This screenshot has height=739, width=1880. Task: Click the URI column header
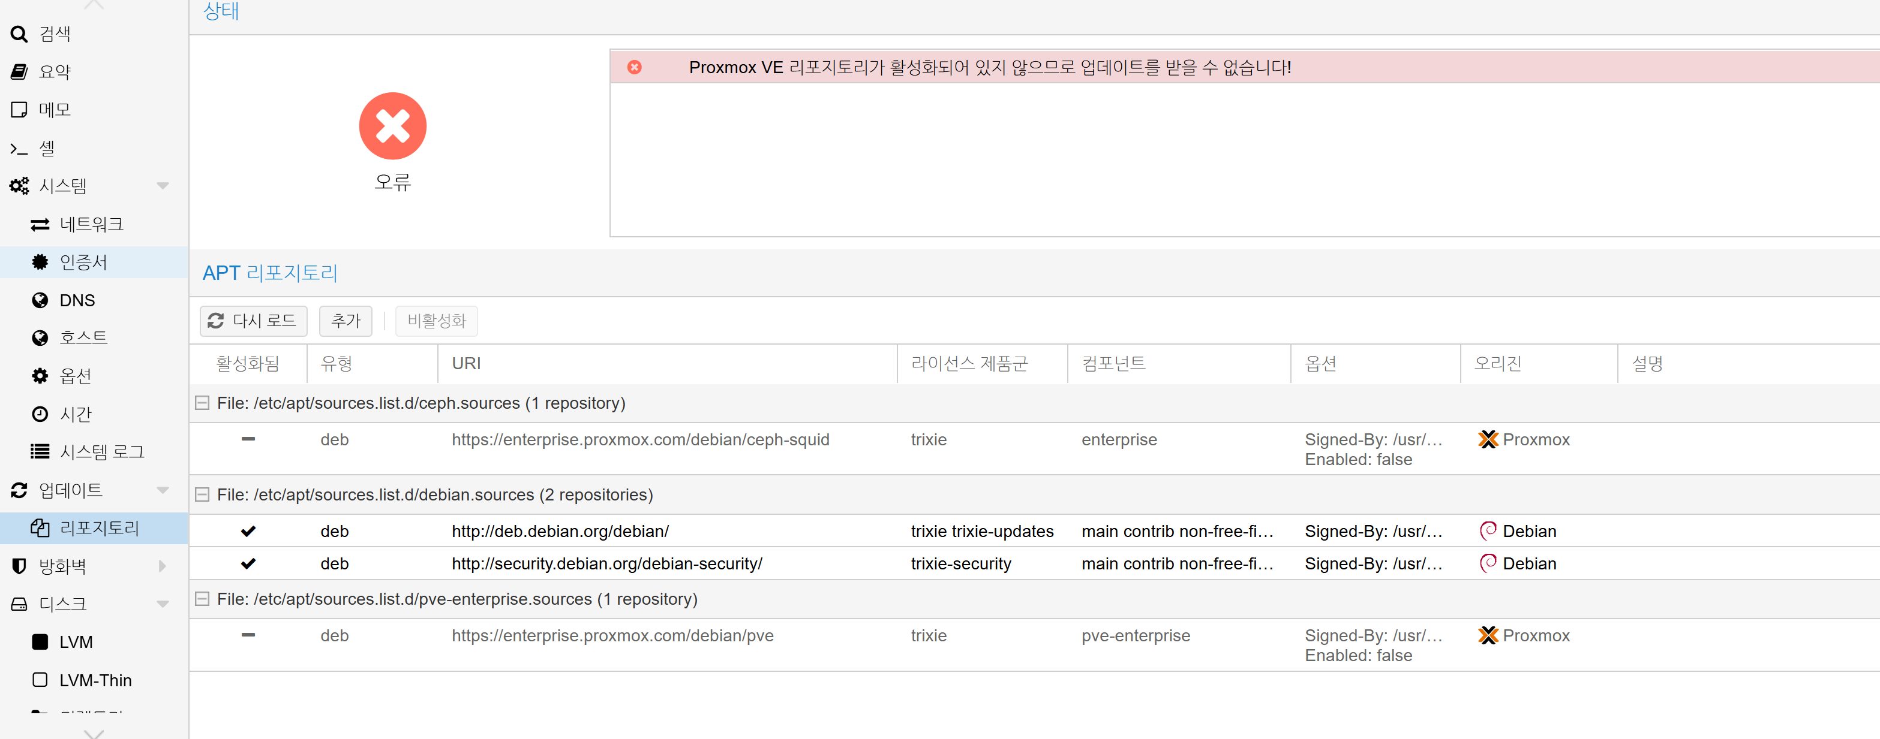pos(466,363)
